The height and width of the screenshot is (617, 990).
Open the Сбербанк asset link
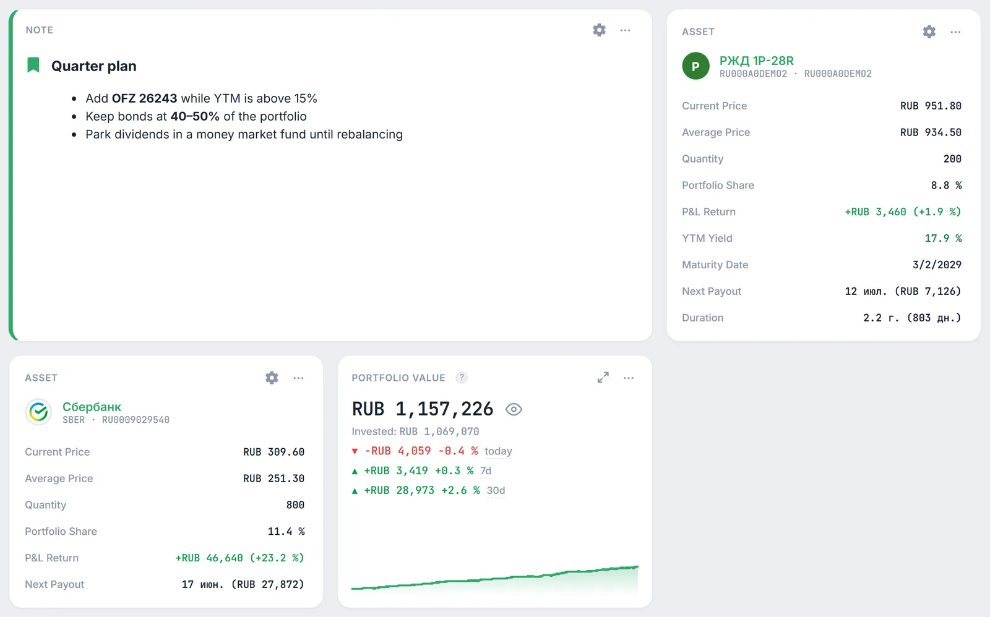pyautogui.click(x=92, y=407)
